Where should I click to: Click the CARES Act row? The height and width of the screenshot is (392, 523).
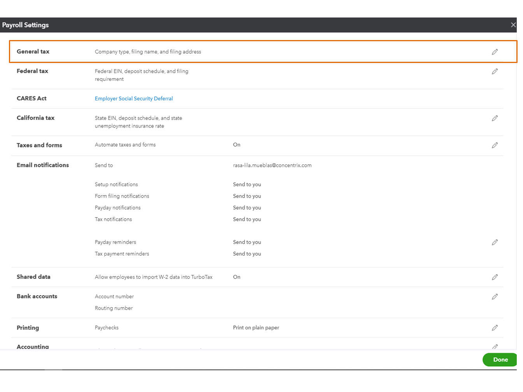32,98
